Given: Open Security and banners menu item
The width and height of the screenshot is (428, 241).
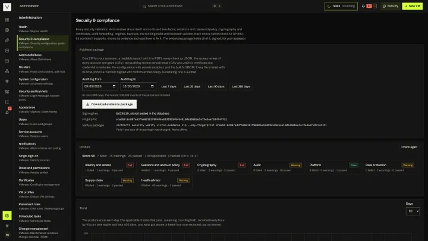Looking at the screenshot, I should [x=42, y=95].
